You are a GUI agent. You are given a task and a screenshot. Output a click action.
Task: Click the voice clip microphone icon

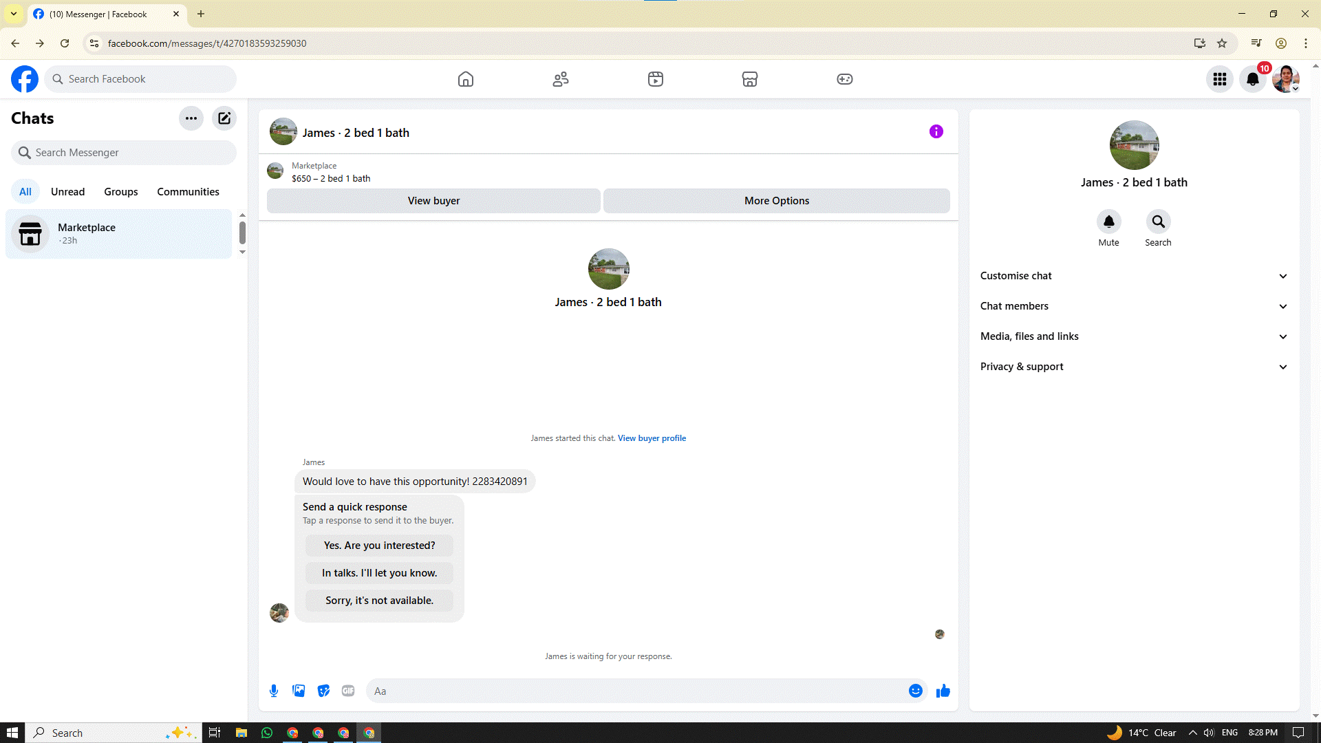click(x=274, y=691)
